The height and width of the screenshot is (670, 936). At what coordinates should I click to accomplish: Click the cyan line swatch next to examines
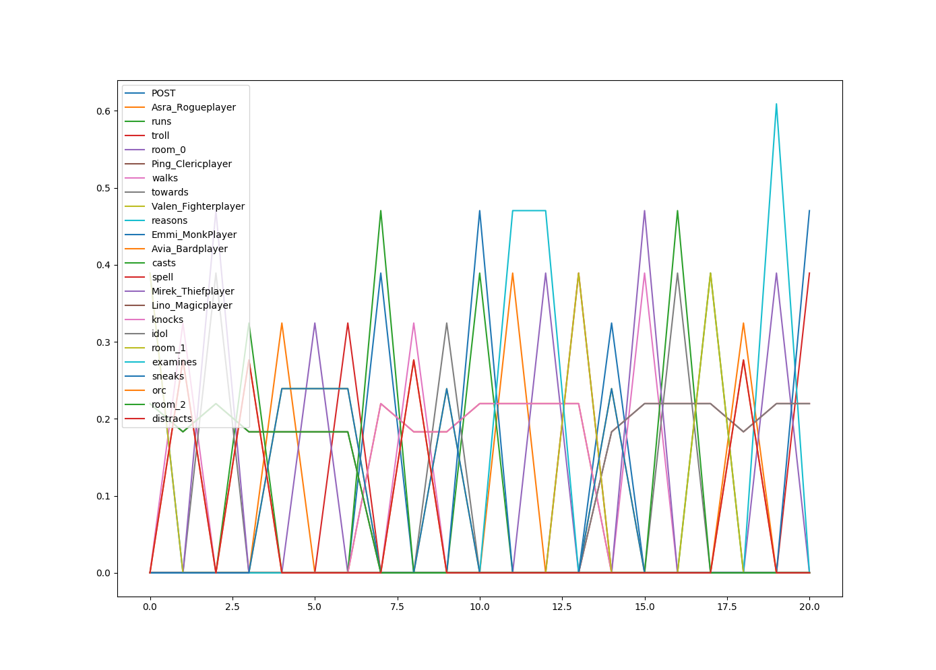tap(135, 362)
